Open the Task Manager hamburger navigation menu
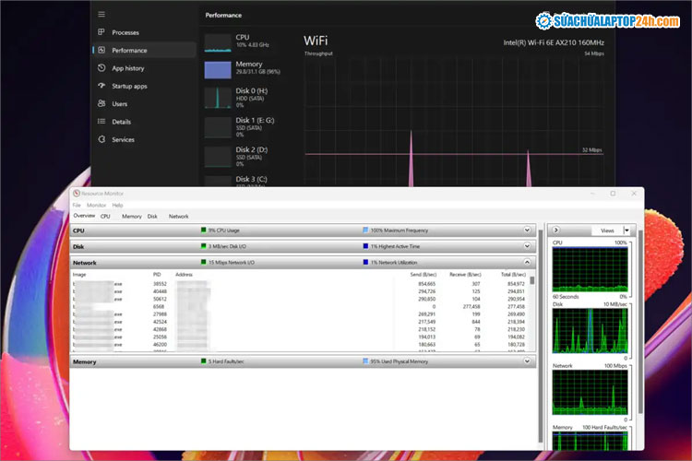The image size is (692, 461). click(x=101, y=15)
